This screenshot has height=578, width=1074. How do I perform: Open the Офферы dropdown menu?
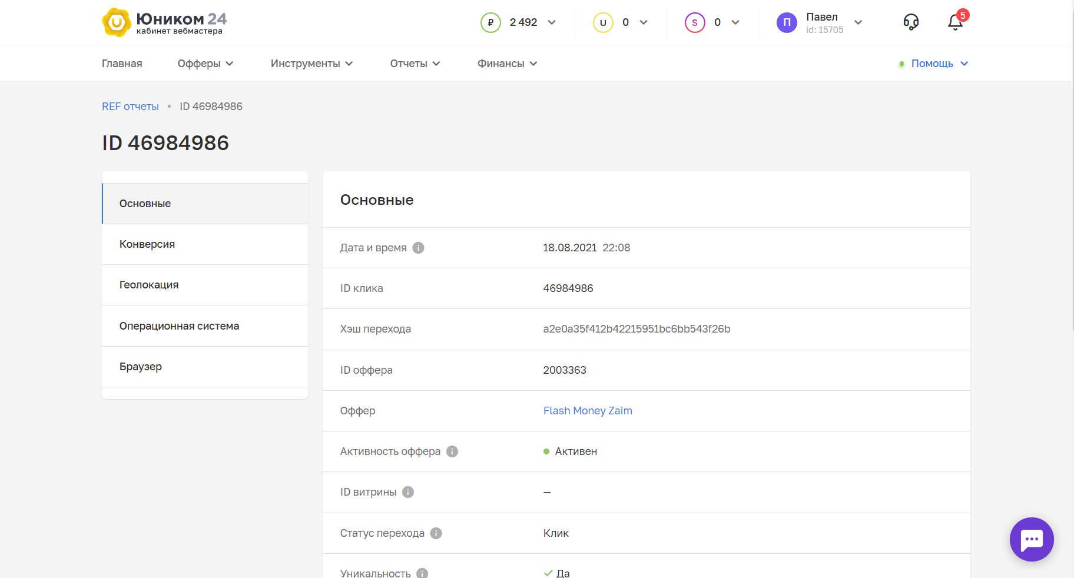click(205, 64)
